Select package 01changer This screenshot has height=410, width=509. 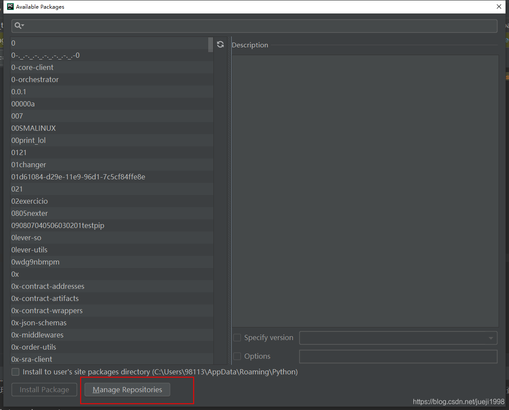click(112, 165)
